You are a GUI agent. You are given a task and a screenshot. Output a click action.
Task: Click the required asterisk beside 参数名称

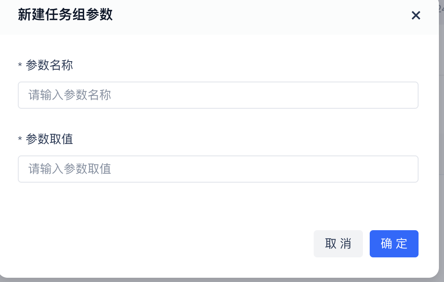pos(20,66)
